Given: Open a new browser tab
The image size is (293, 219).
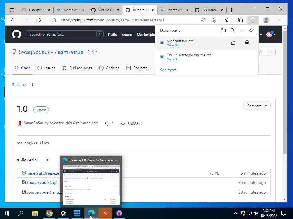Looking at the screenshot, I should point(231,10).
